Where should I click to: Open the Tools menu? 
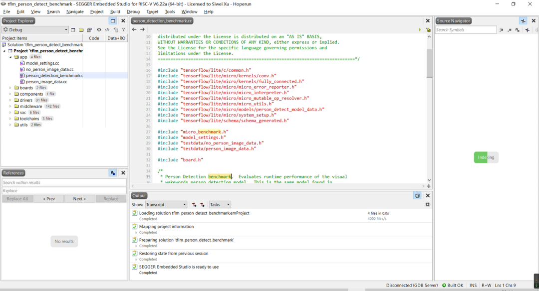pyautogui.click(x=170, y=11)
